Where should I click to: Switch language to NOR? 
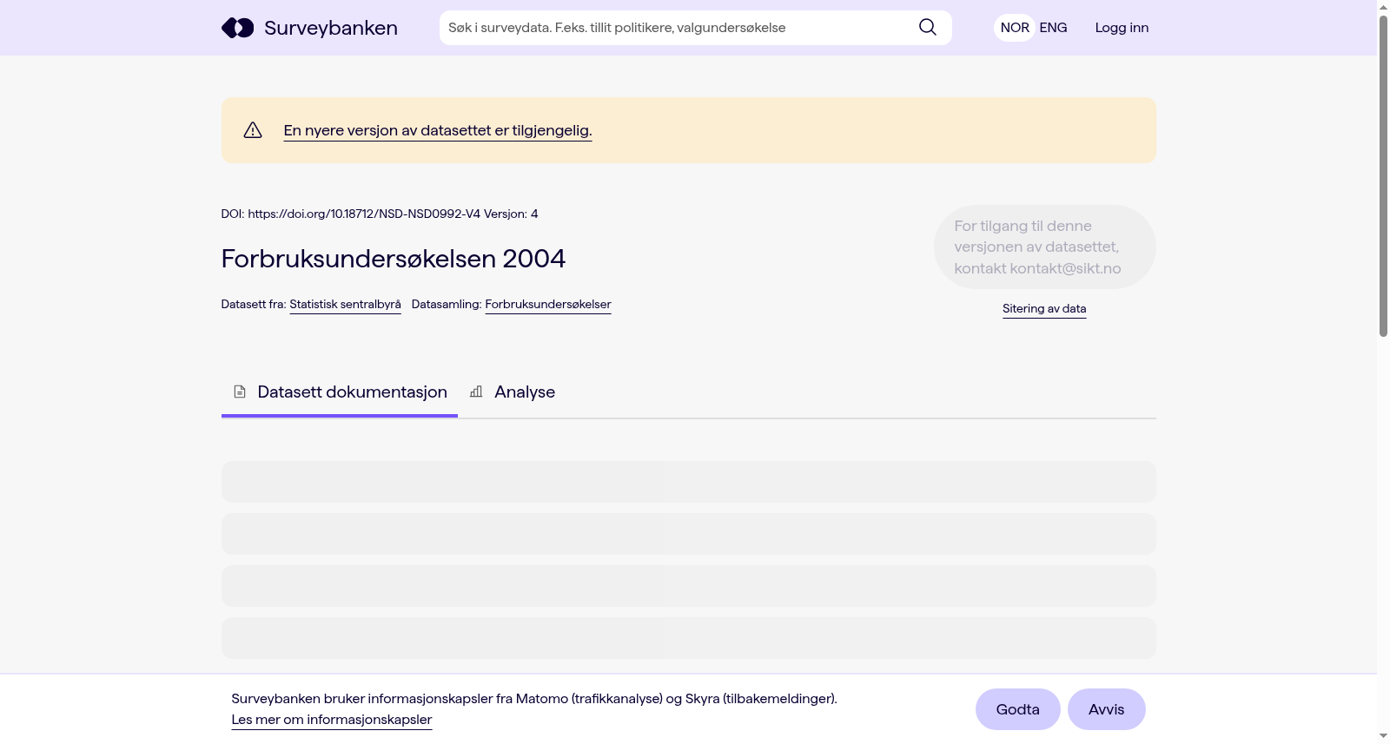pyautogui.click(x=1015, y=28)
